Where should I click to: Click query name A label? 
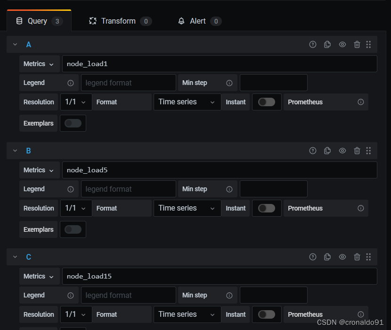[x=29, y=44]
